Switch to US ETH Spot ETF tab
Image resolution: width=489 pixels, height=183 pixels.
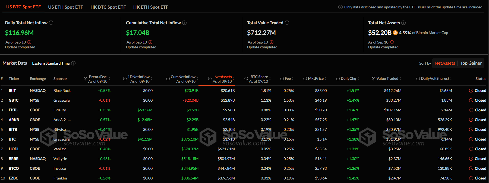tap(65, 7)
